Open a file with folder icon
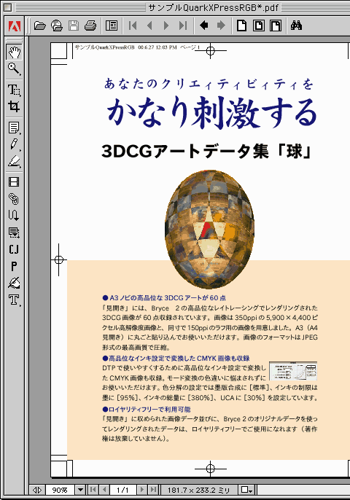 point(40,26)
